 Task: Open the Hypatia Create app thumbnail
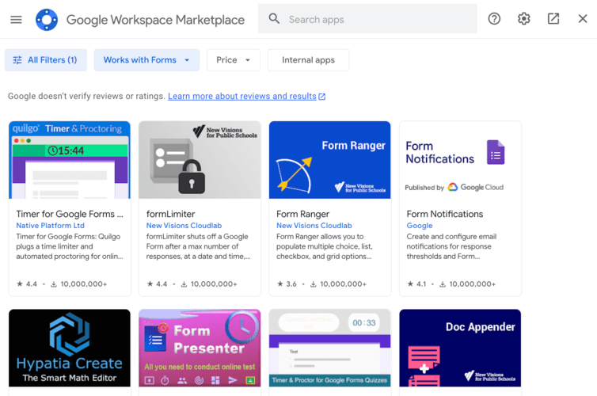point(70,348)
